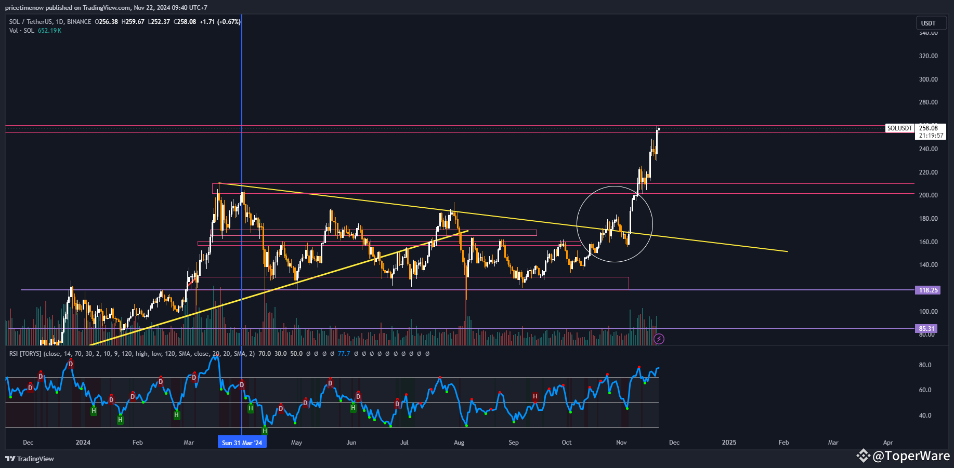The height and width of the screenshot is (468, 954).
Task: Click the SOL / TetherUS symbol title
Action: (x=31, y=22)
